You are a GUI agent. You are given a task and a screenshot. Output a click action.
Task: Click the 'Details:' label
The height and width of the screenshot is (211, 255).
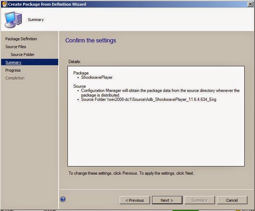point(75,62)
